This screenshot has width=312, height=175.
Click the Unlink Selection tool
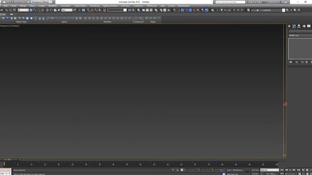tap(10, 10)
